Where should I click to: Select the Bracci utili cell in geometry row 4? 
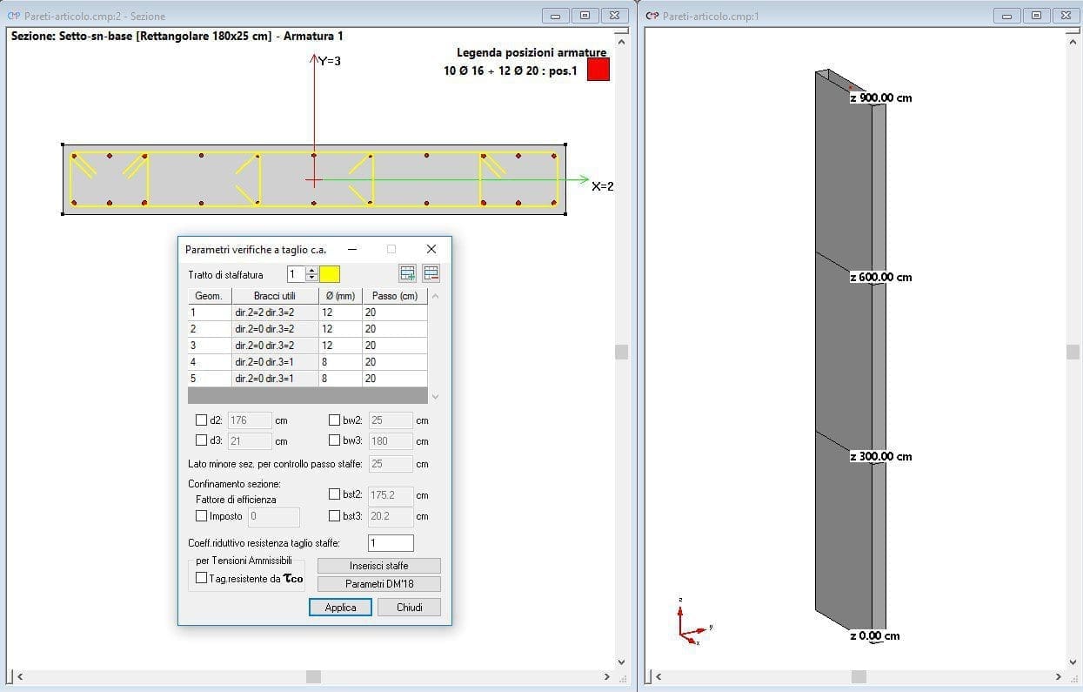(275, 362)
